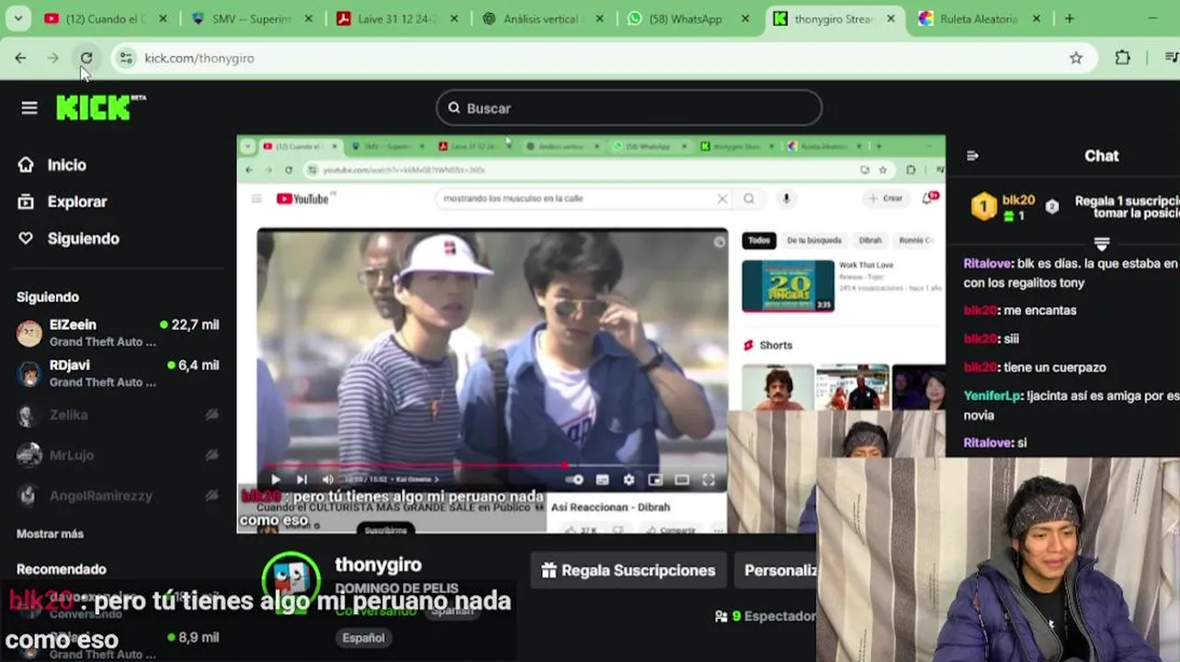The height and width of the screenshot is (662, 1180).
Task: Click the rank 2 badge in the chat leaderboard
Action: pos(1052,207)
